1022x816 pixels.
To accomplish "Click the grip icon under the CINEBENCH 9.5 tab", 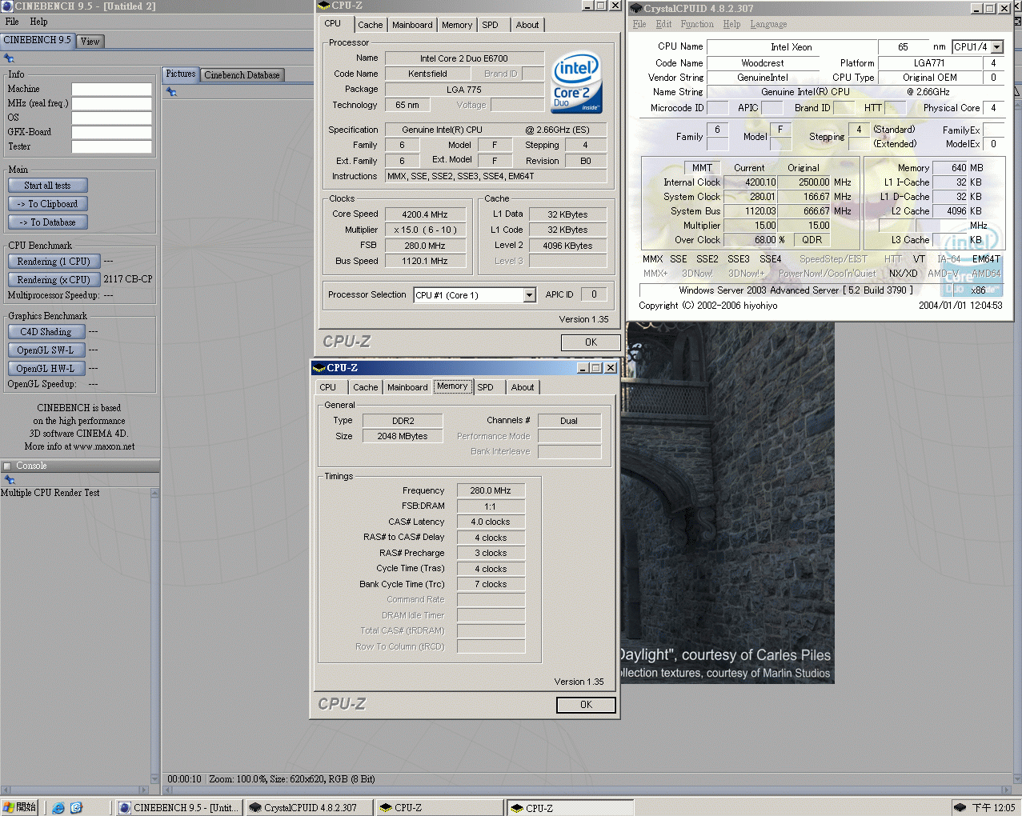I will point(9,58).
